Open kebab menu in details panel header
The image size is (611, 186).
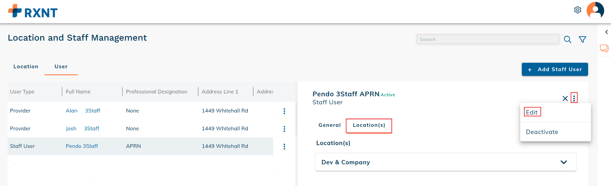(x=574, y=98)
